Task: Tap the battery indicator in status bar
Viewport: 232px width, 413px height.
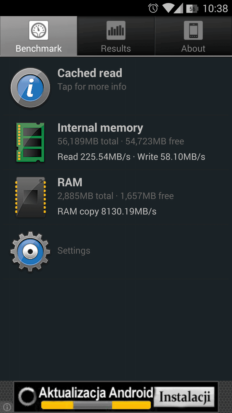Action: (192, 9)
